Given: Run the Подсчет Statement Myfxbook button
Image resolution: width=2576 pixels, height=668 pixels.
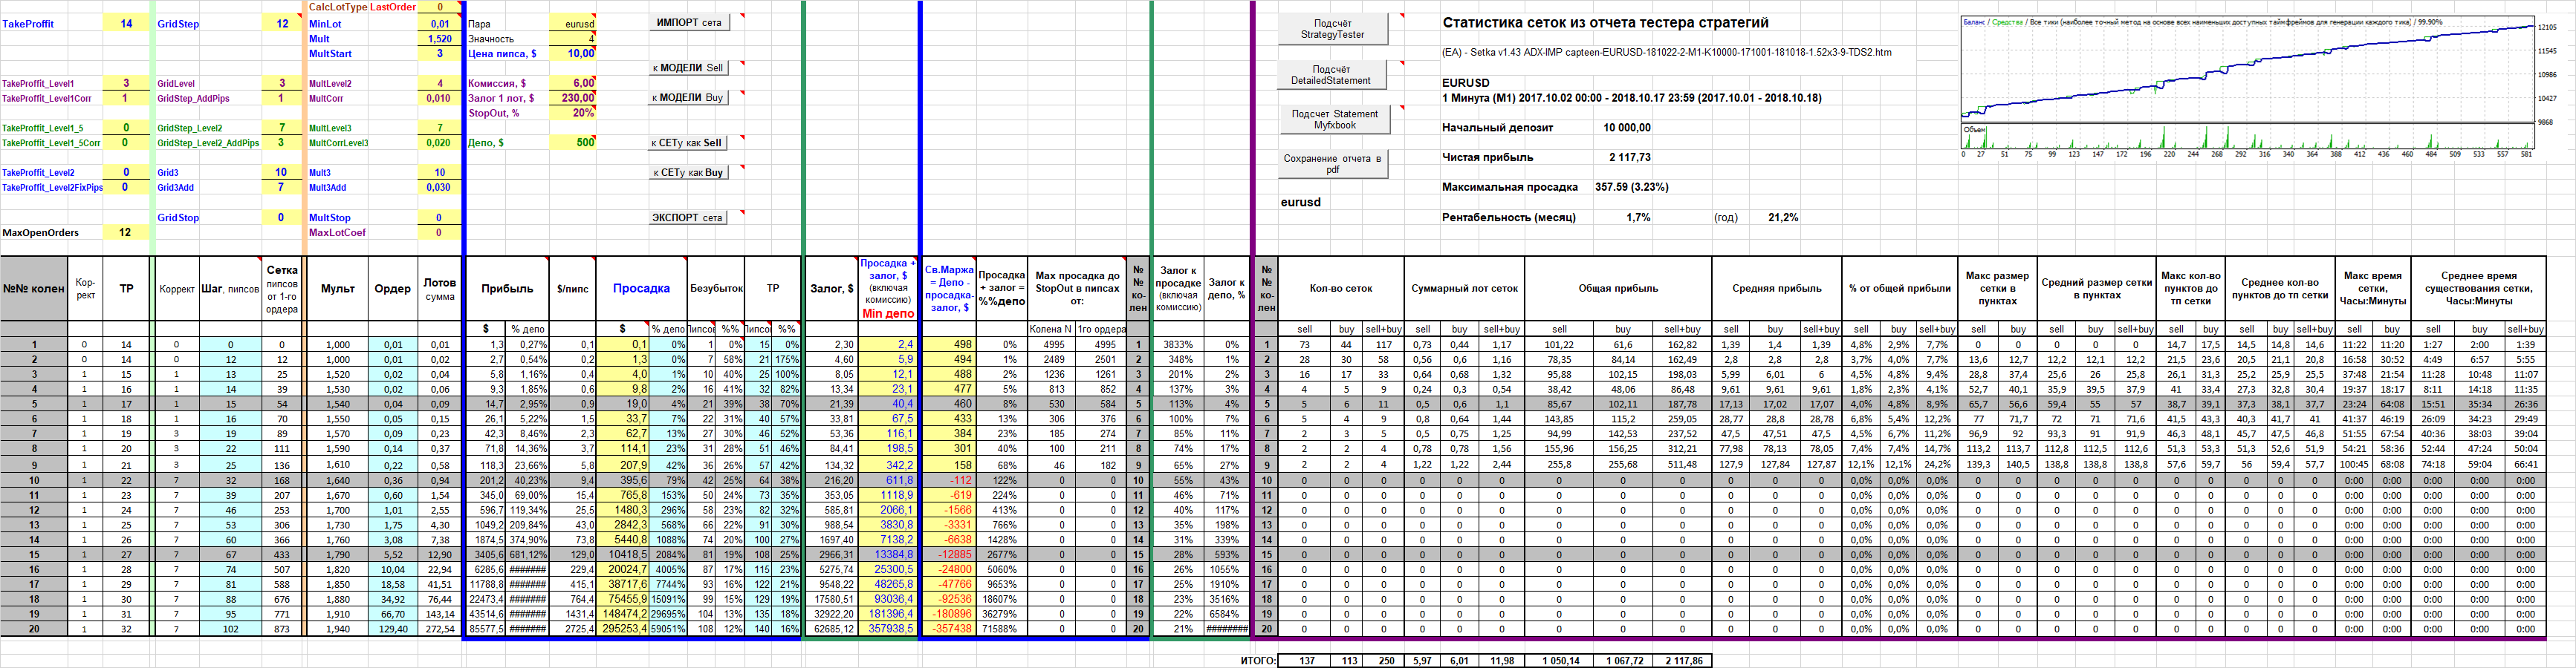Looking at the screenshot, I should point(1334,119).
